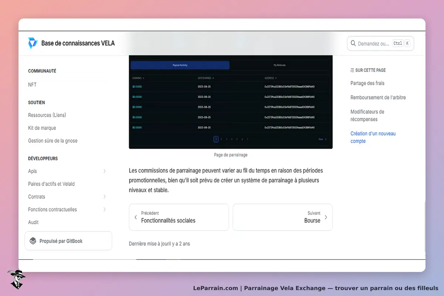Click the SUR CETTE PAGE list icon

tap(352, 70)
